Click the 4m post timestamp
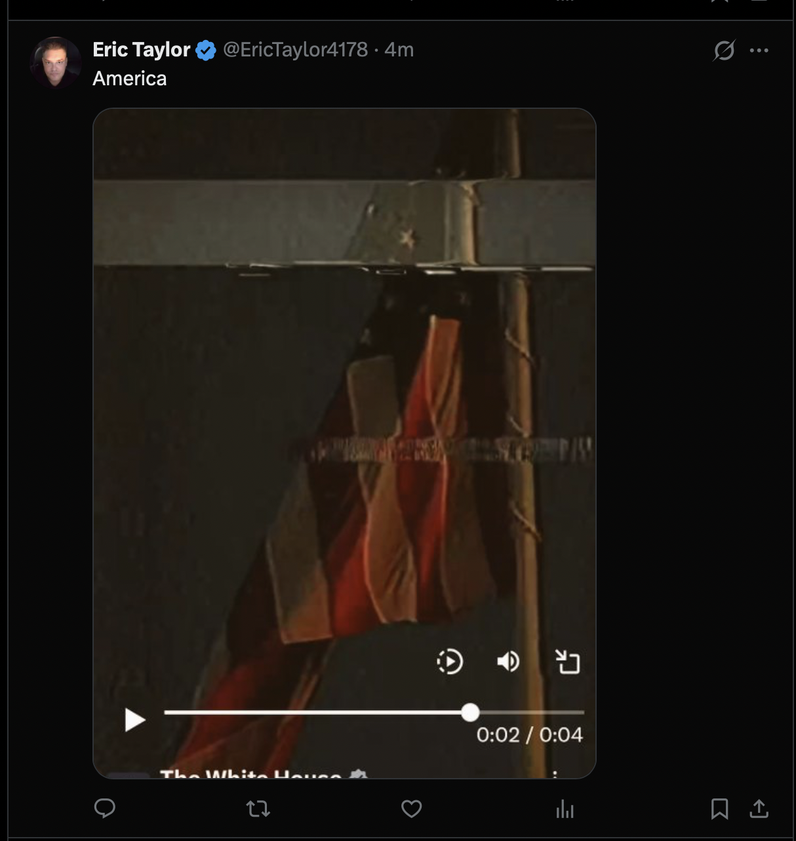Image resolution: width=796 pixels, height=841 pixels. pos(399,49)
